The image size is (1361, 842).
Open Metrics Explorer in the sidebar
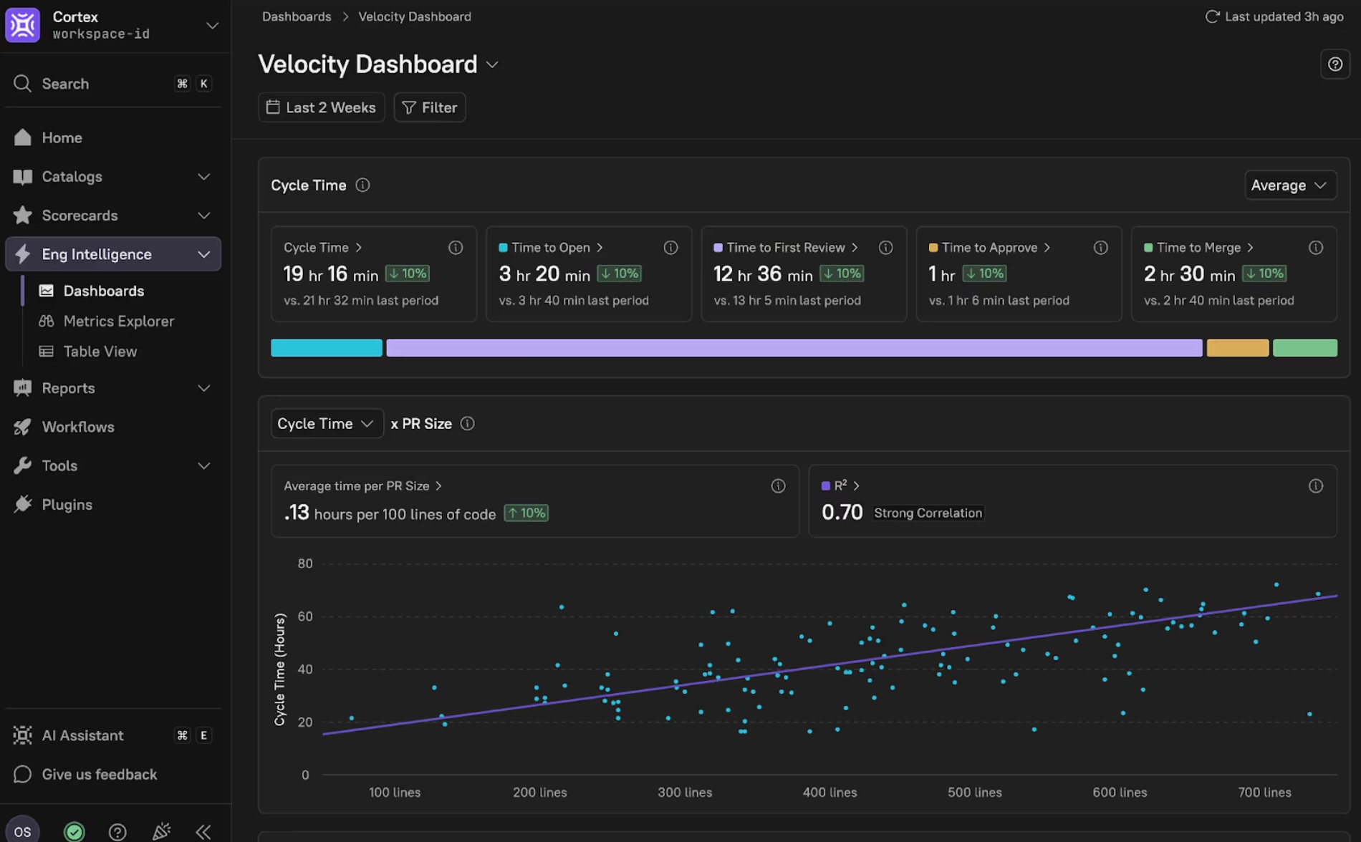118,321
